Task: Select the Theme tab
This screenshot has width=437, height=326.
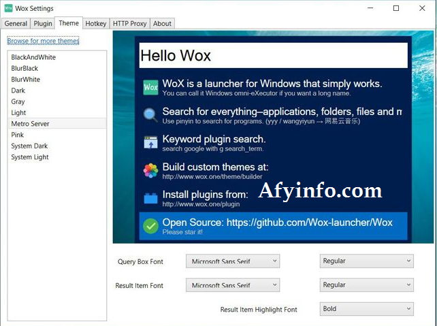Action: point(69,23)
